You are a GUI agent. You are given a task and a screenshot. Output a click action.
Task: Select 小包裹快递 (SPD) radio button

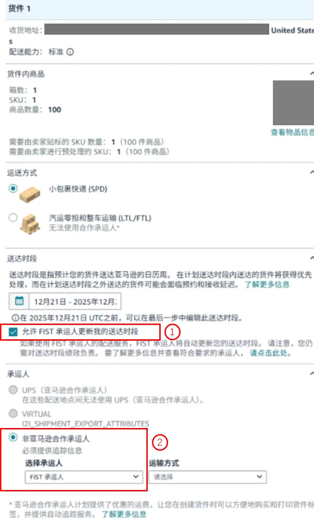[13, 189]
